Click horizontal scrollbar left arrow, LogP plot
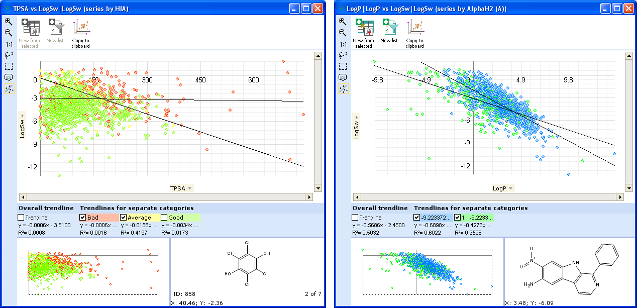The height and width of the screenshot is (308, 637). (356, 197)
